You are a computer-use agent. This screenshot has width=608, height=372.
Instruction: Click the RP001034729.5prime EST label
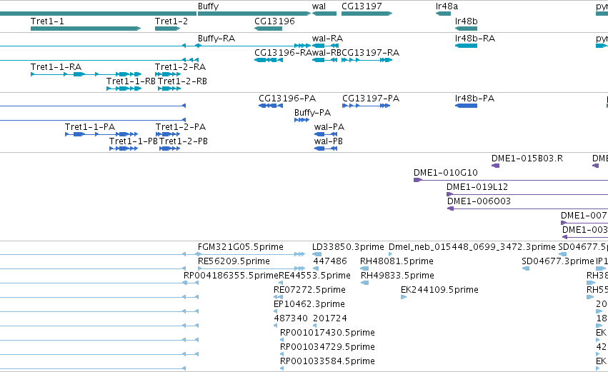pos(327,347)
